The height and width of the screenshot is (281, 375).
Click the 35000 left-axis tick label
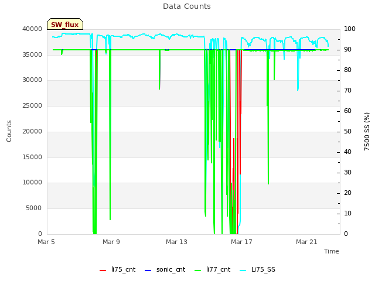tap(32, 54)
